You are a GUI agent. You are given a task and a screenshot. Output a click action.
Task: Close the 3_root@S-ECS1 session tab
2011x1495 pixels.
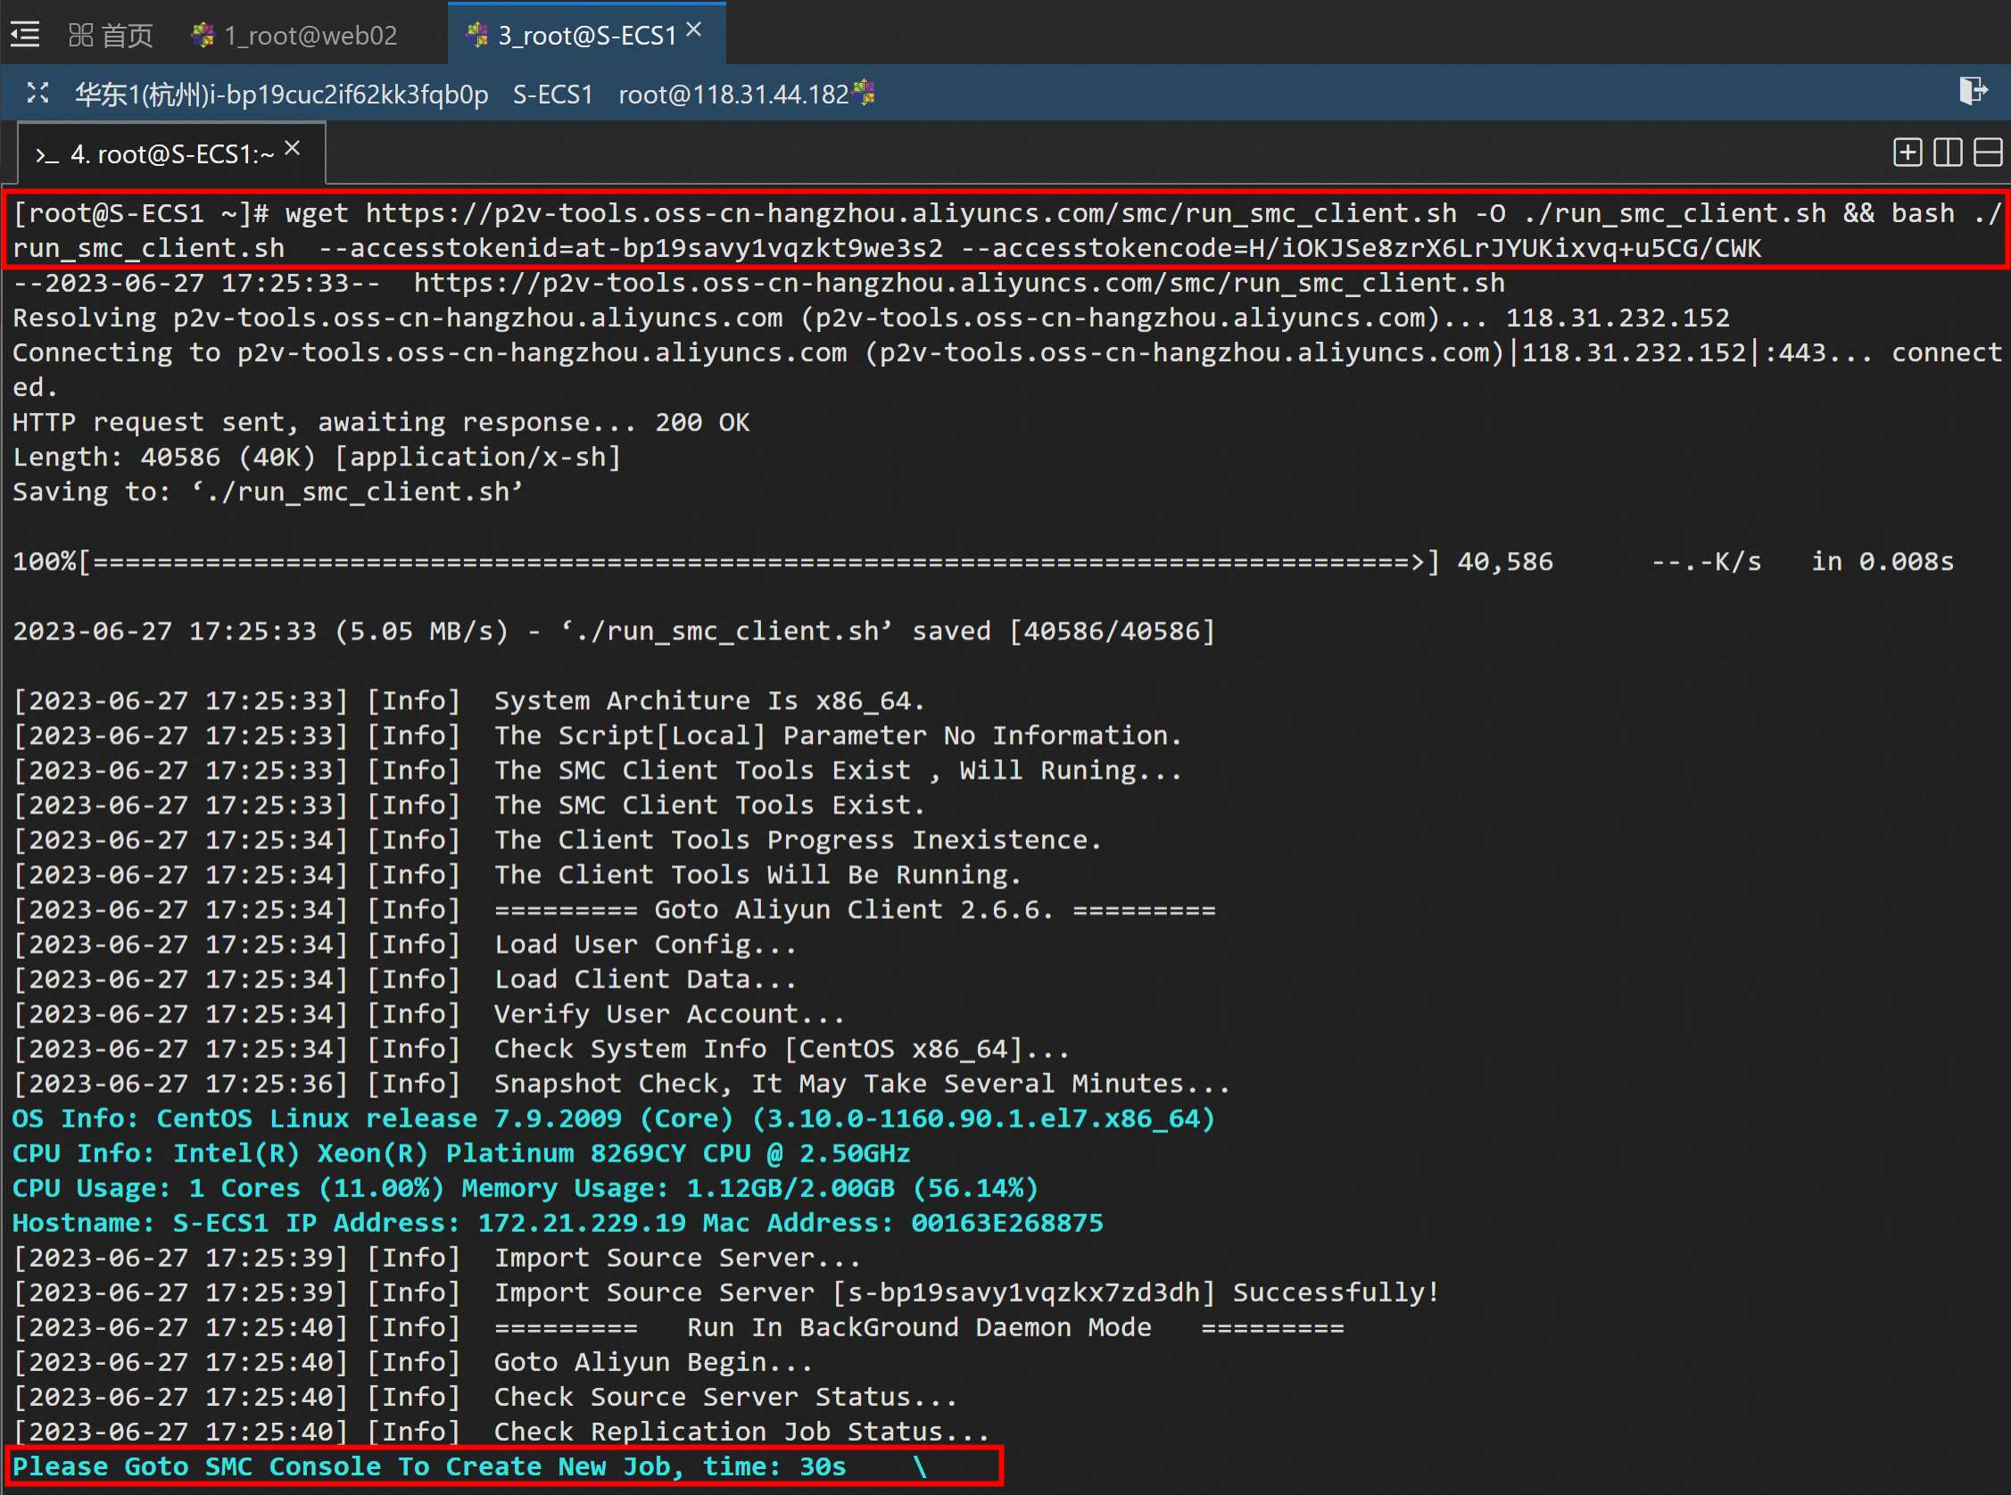click(x=694, y=29)
